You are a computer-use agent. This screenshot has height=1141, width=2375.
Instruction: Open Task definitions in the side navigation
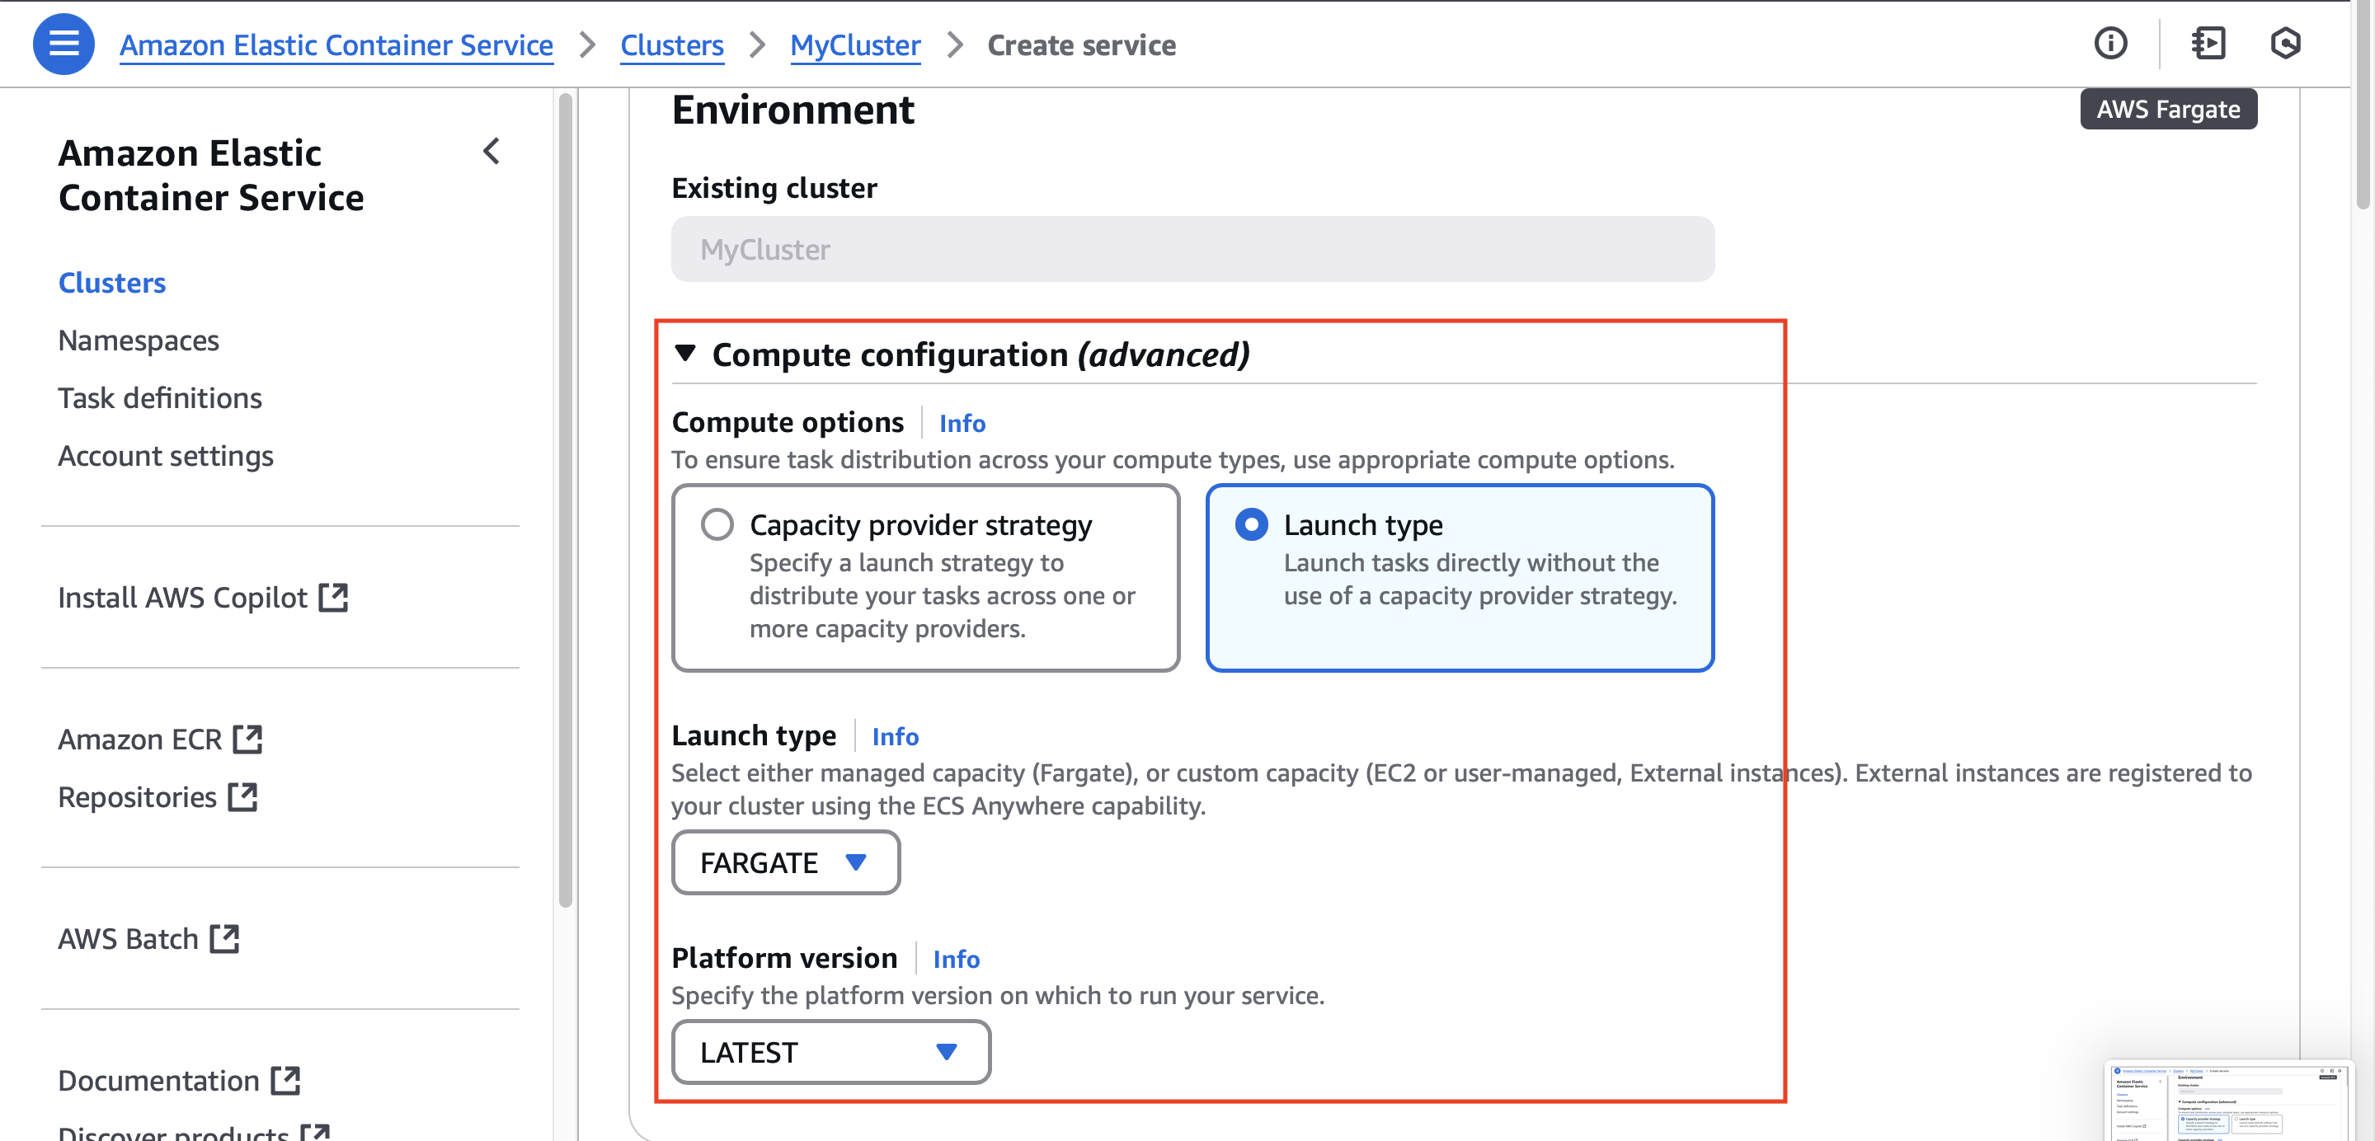(159, 398)
